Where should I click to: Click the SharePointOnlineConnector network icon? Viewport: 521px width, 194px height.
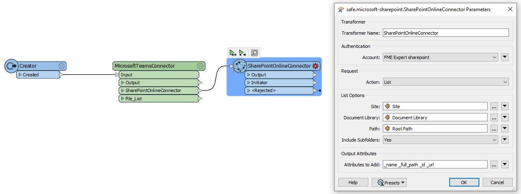[x=240, y=66]
